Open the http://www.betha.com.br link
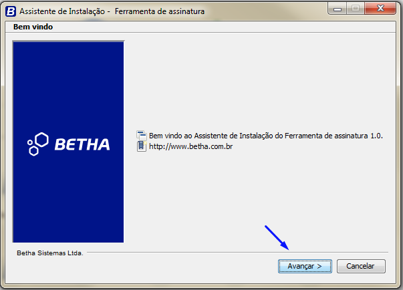This screenshot has height=290, width=403. point(190,146)
